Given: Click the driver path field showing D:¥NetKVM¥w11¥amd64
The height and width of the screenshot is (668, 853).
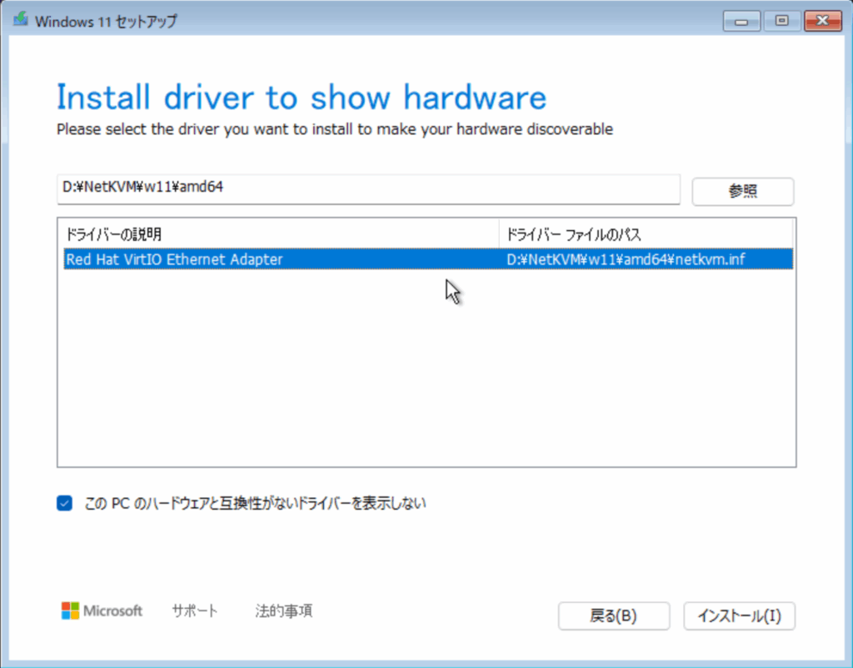Looking at the screenshot, I should click(x=367, y=188).
